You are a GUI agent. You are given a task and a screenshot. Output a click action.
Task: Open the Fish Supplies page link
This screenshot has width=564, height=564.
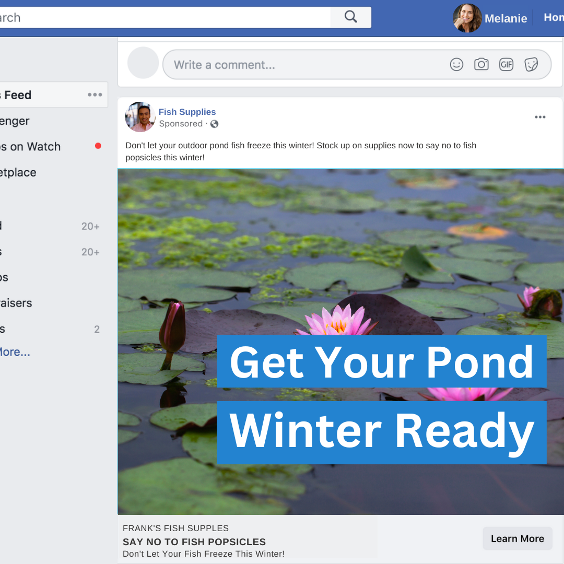click(x=187, y=112)
